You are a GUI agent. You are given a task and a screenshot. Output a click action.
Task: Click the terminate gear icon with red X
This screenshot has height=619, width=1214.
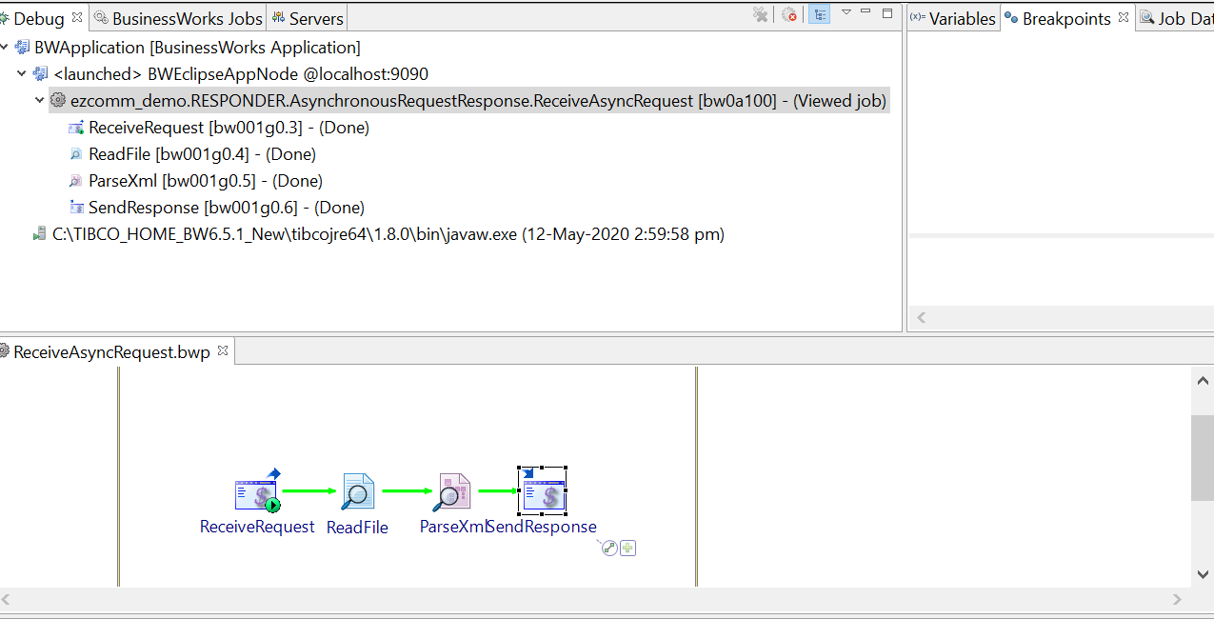tap(789, 14)
